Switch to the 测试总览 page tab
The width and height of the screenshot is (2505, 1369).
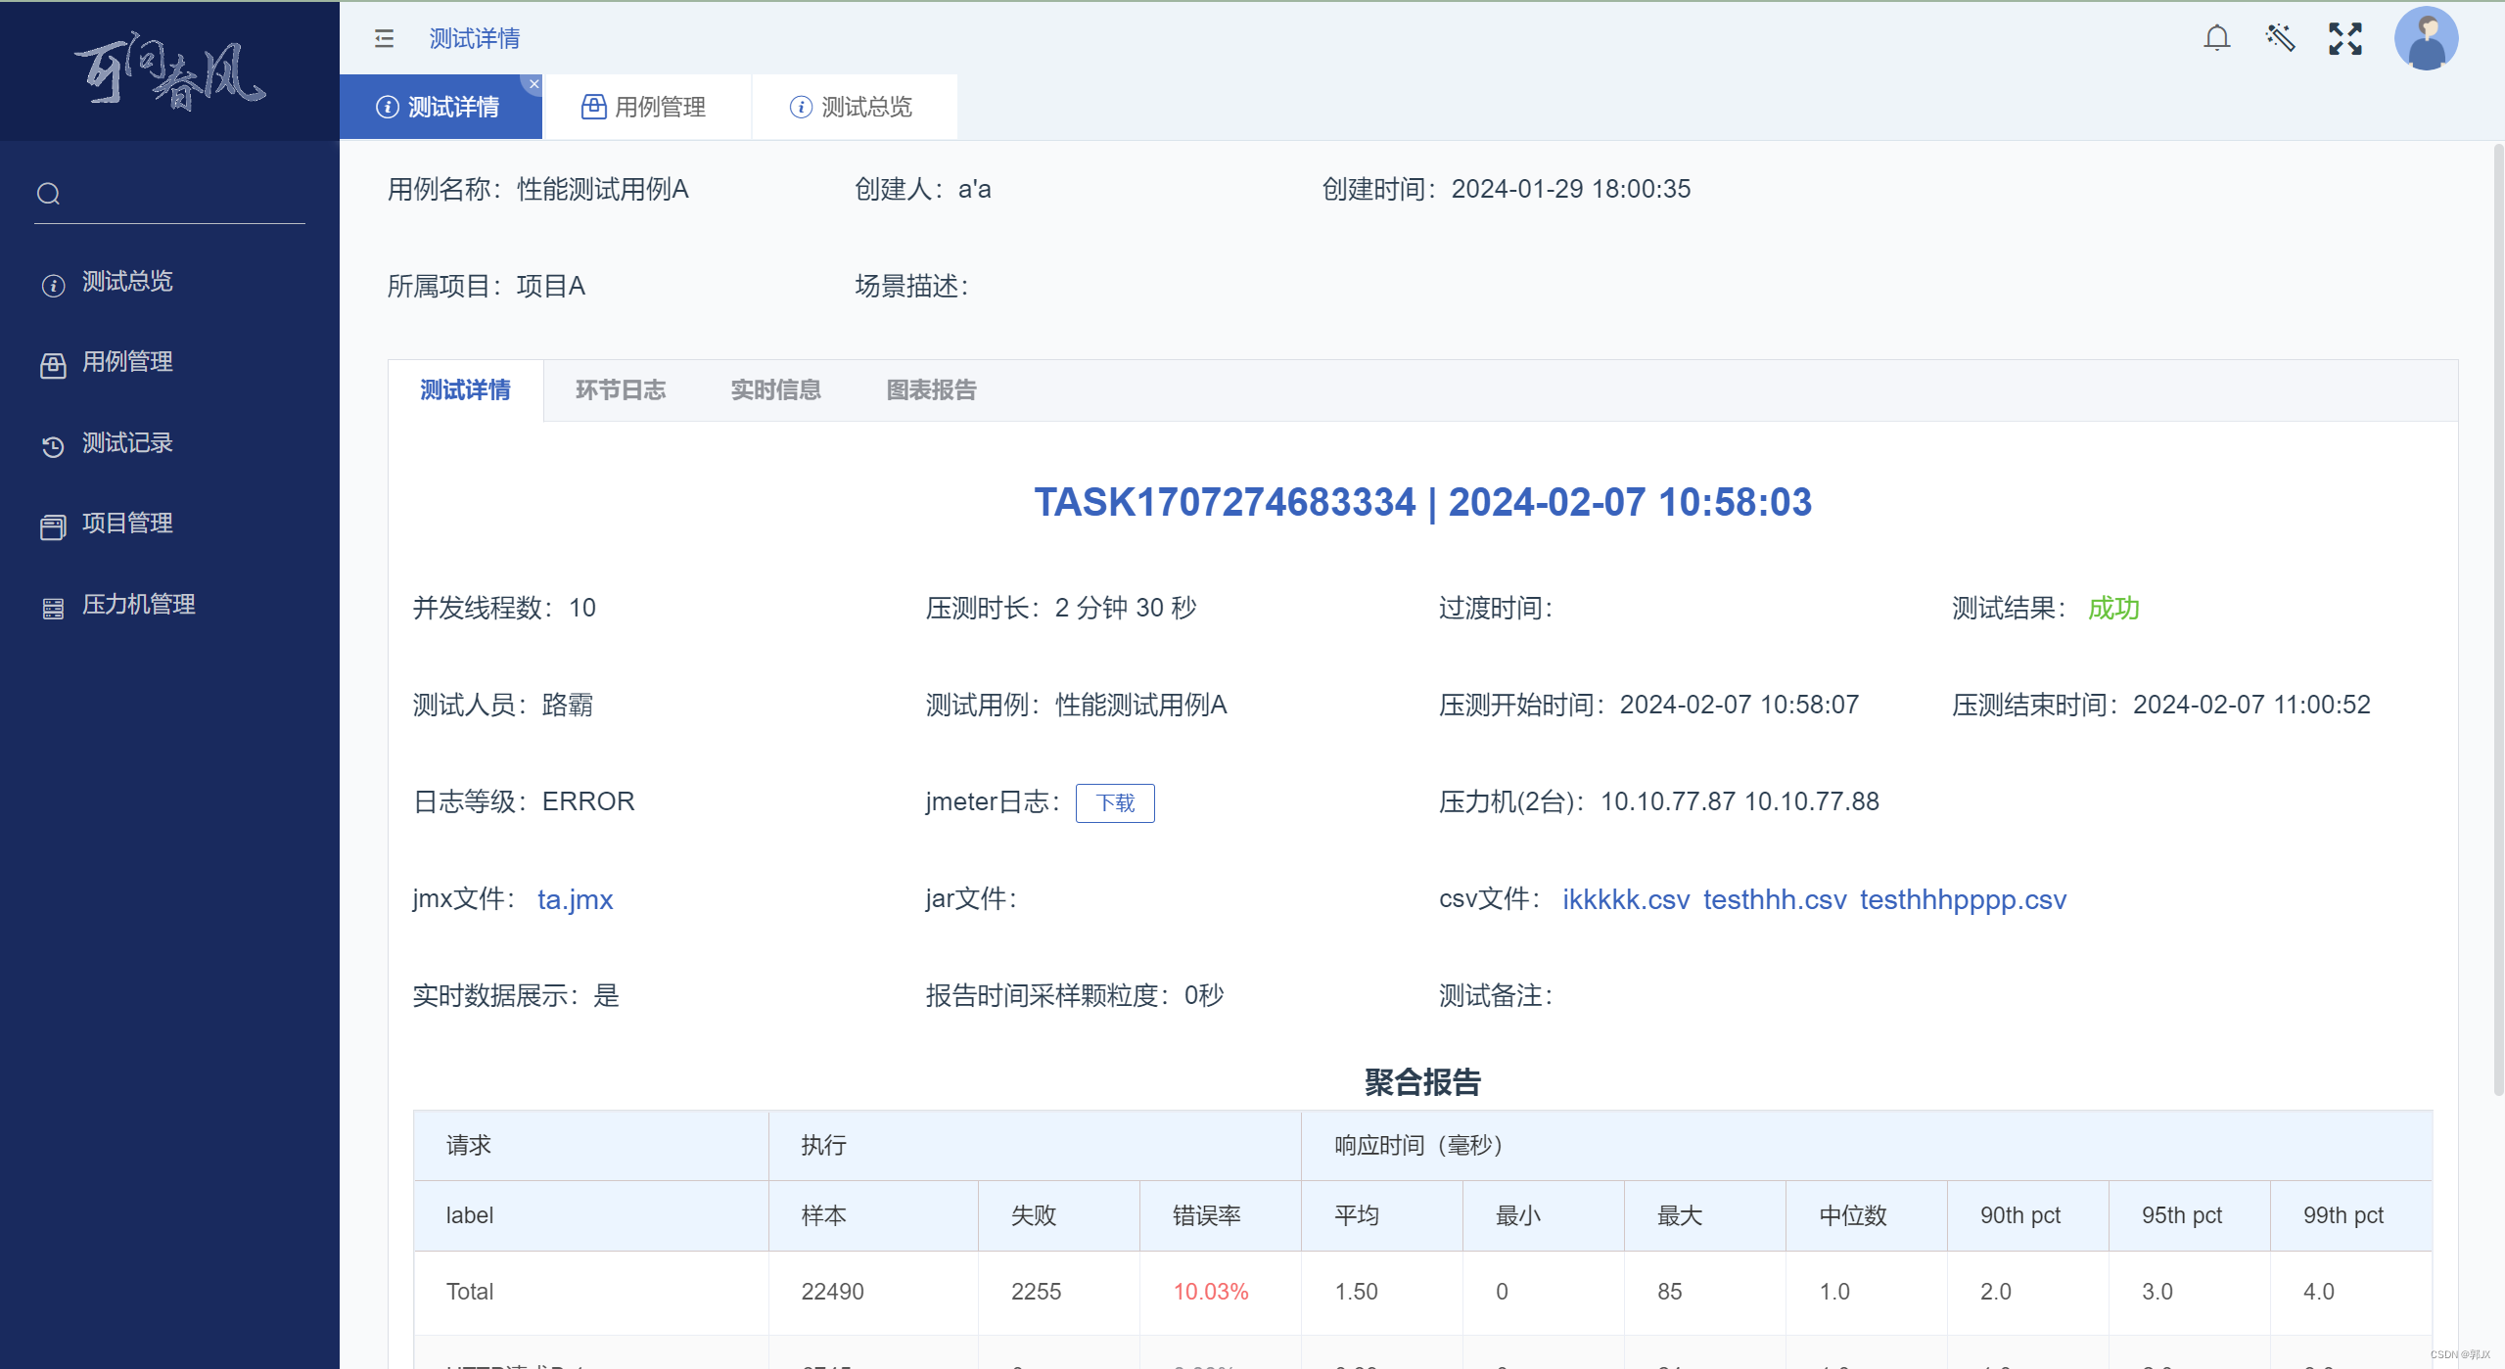pos(854,107)
